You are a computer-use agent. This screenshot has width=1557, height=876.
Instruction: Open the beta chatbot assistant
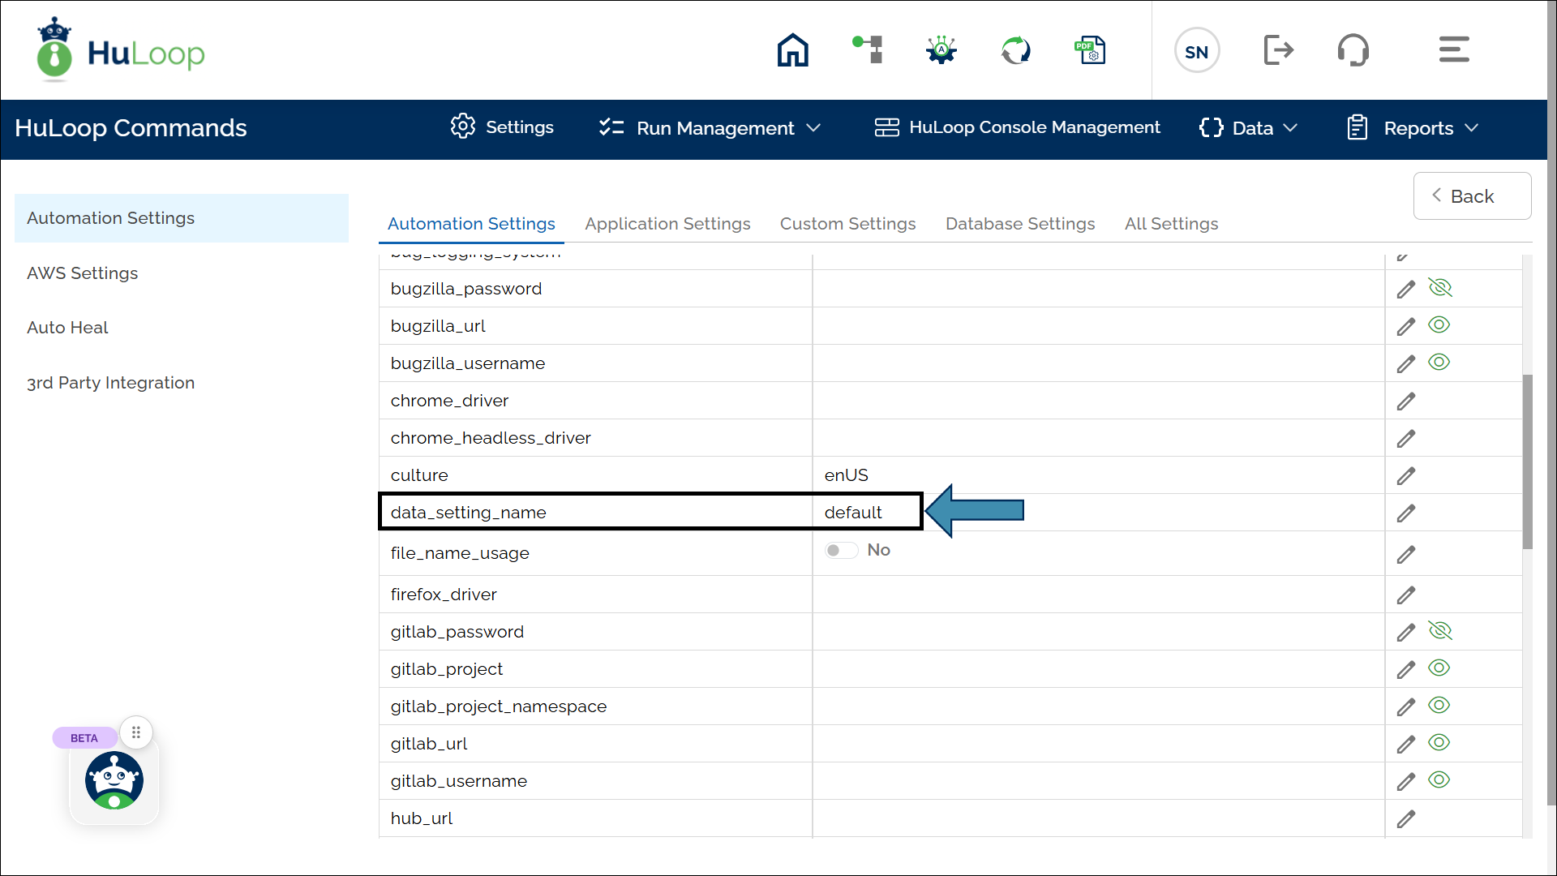point(114,780)
